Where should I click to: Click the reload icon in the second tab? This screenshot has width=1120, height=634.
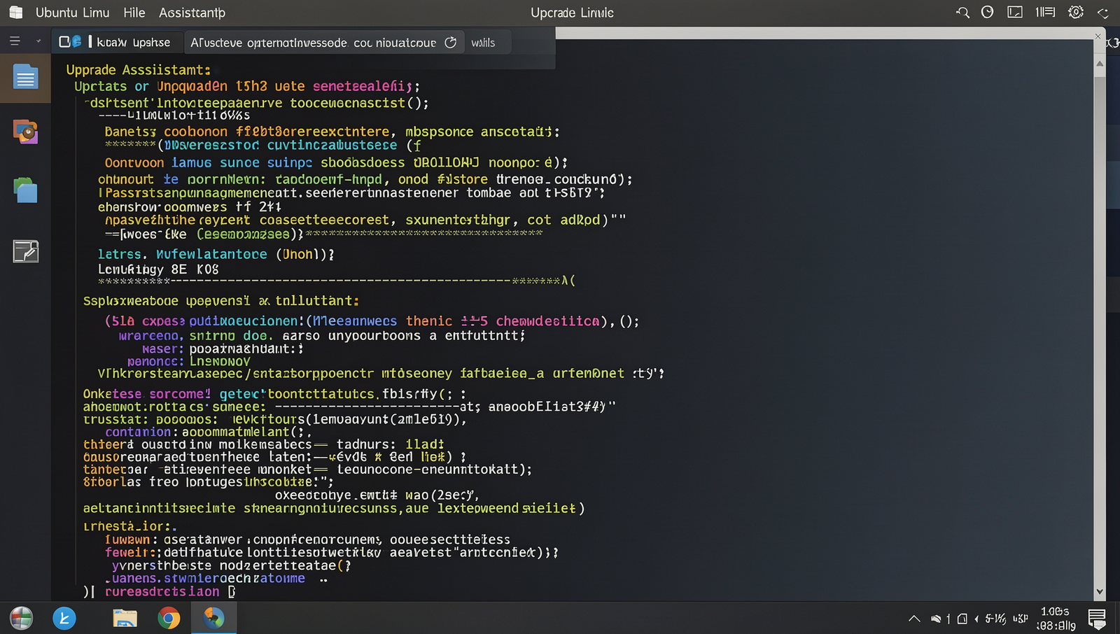pos(451,42)
